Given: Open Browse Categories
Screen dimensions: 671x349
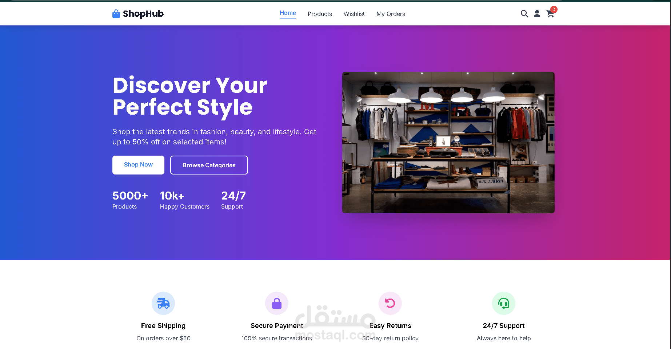Looking at the screenshot, I should click(x=209, y=165).
